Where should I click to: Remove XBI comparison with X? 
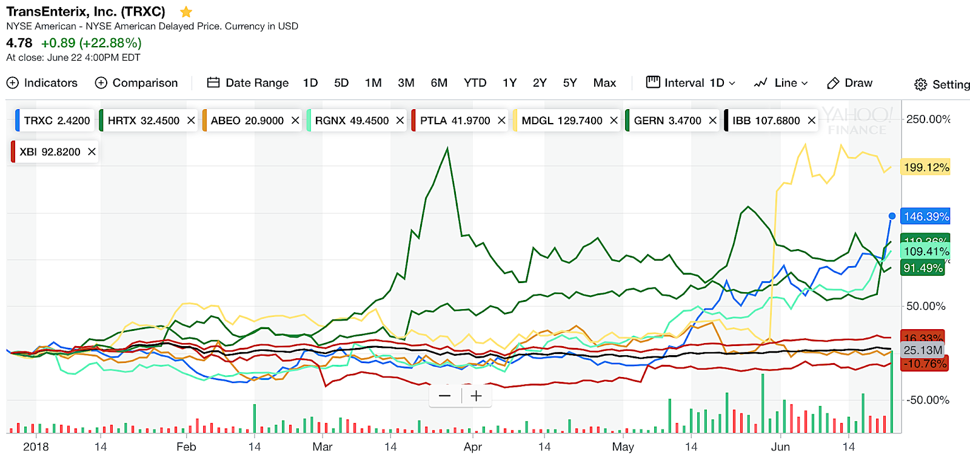pyautogui.click(x=92, y=152)
